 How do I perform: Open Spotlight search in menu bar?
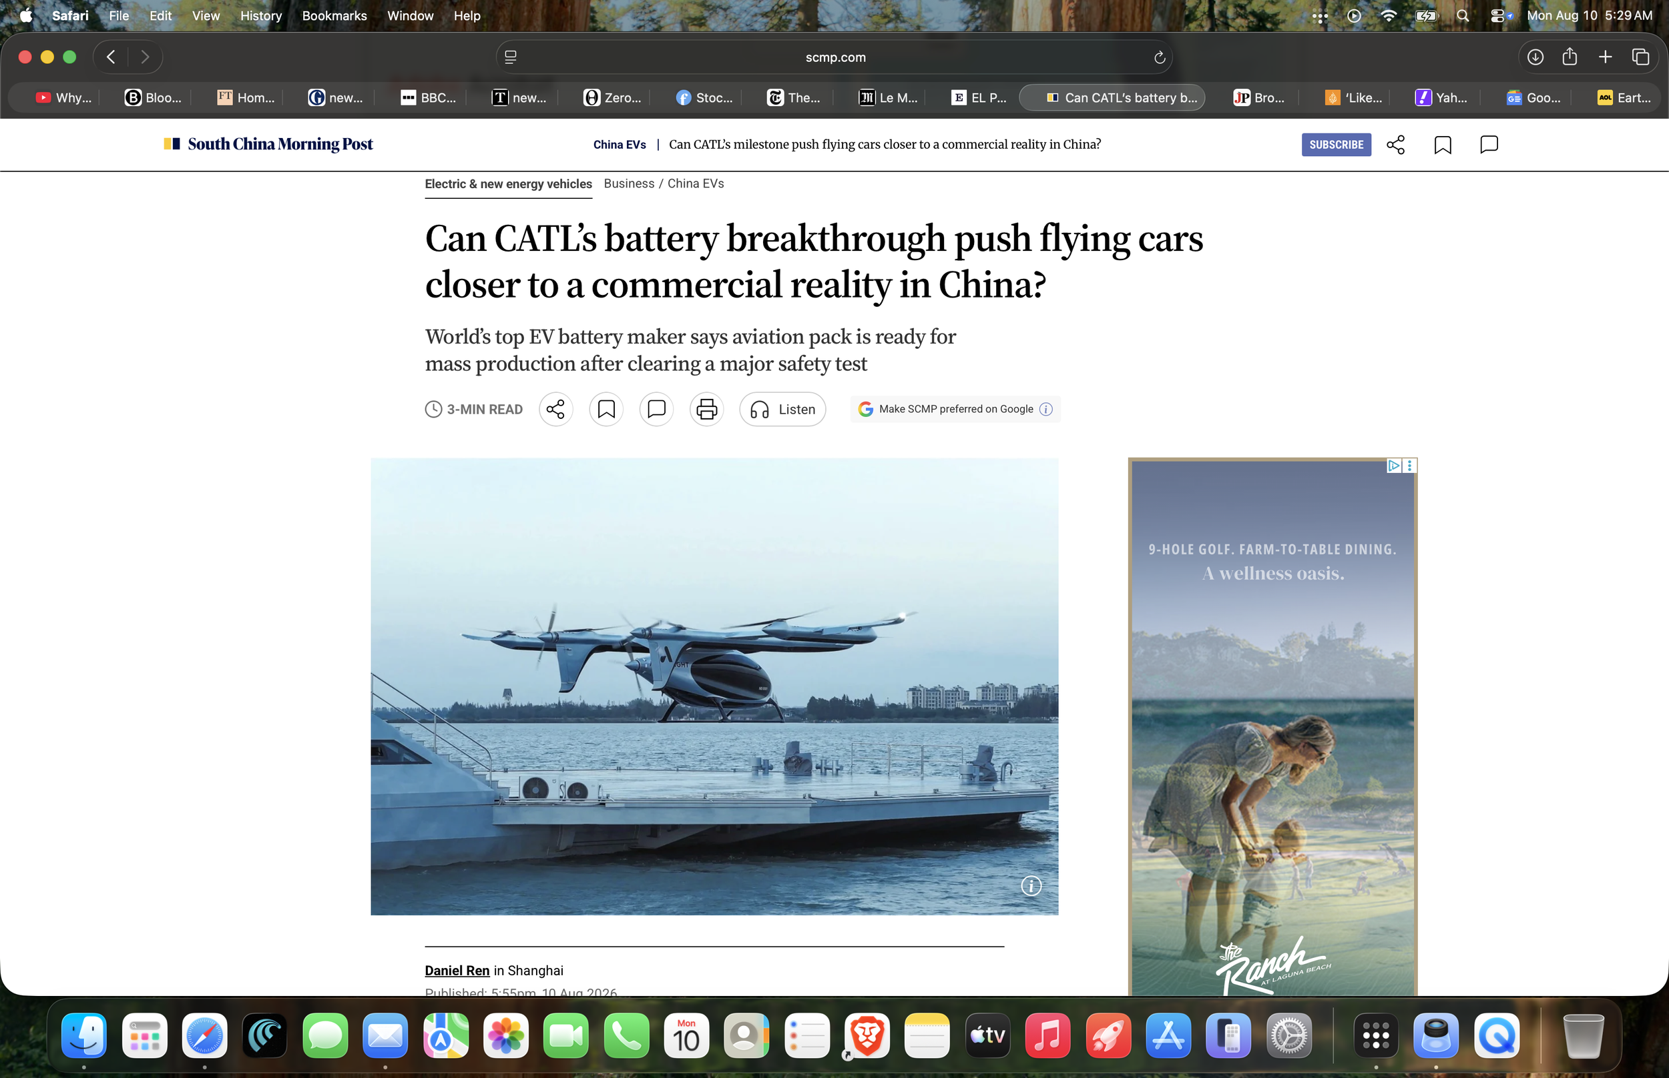click(x=1463, y=15)
